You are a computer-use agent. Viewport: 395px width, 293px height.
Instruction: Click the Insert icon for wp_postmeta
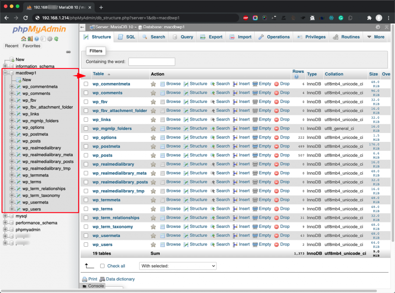pyautogui.click(x=235, y=146)
